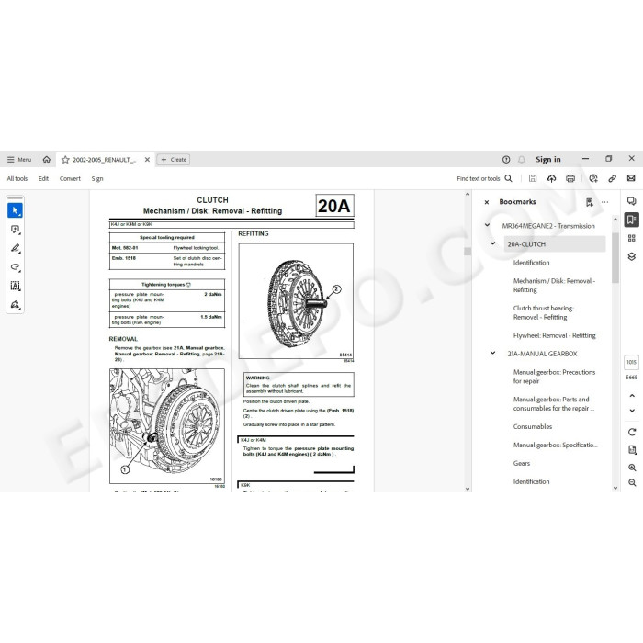
Task: Open Manual gearbox: Parts and consumables bookmark
Action: point(554,404)
